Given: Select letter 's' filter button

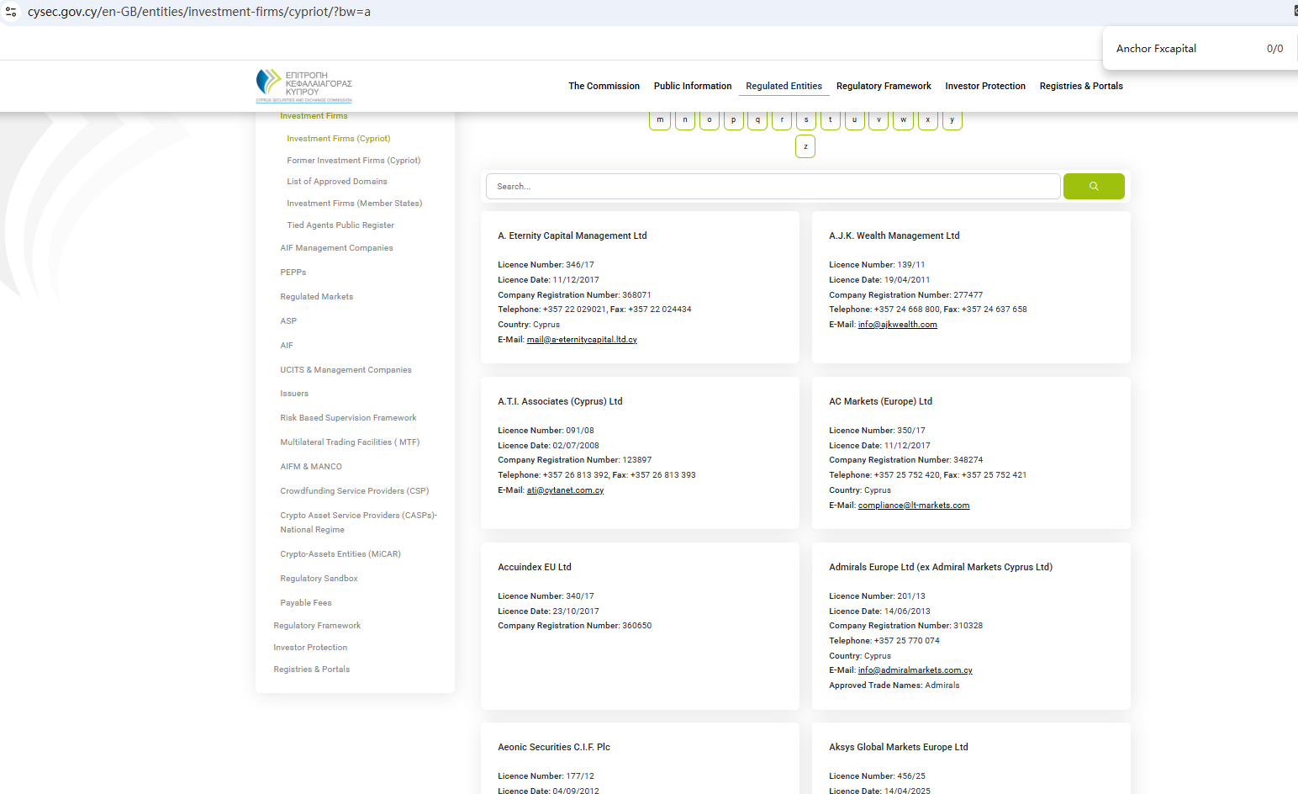Looking at the screenshot, I should tap(806, 120).
